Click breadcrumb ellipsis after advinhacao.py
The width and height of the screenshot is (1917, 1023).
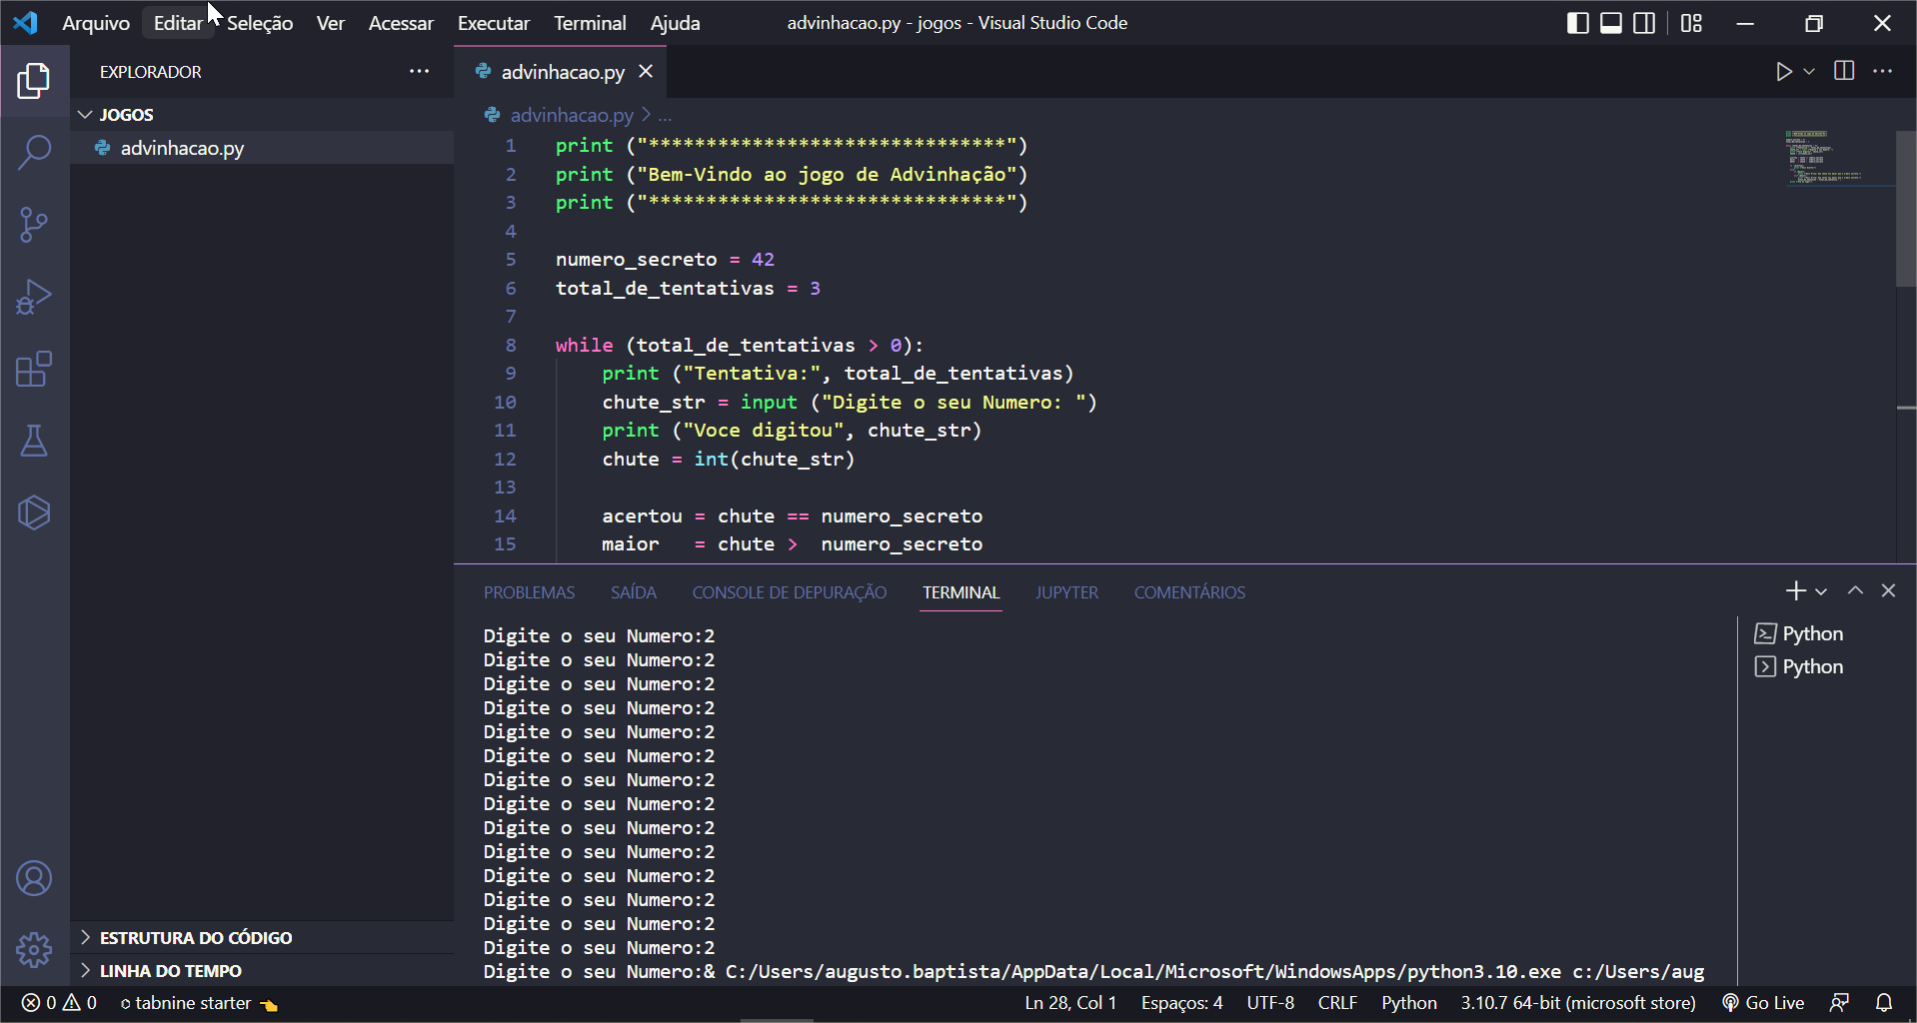click(x=665, y=116)
